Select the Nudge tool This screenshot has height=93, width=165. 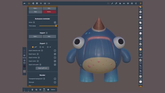point(141,77)
